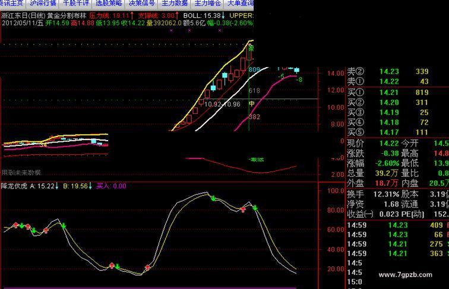Select the 买③ 14.19 bid row

tap(388, 112)
